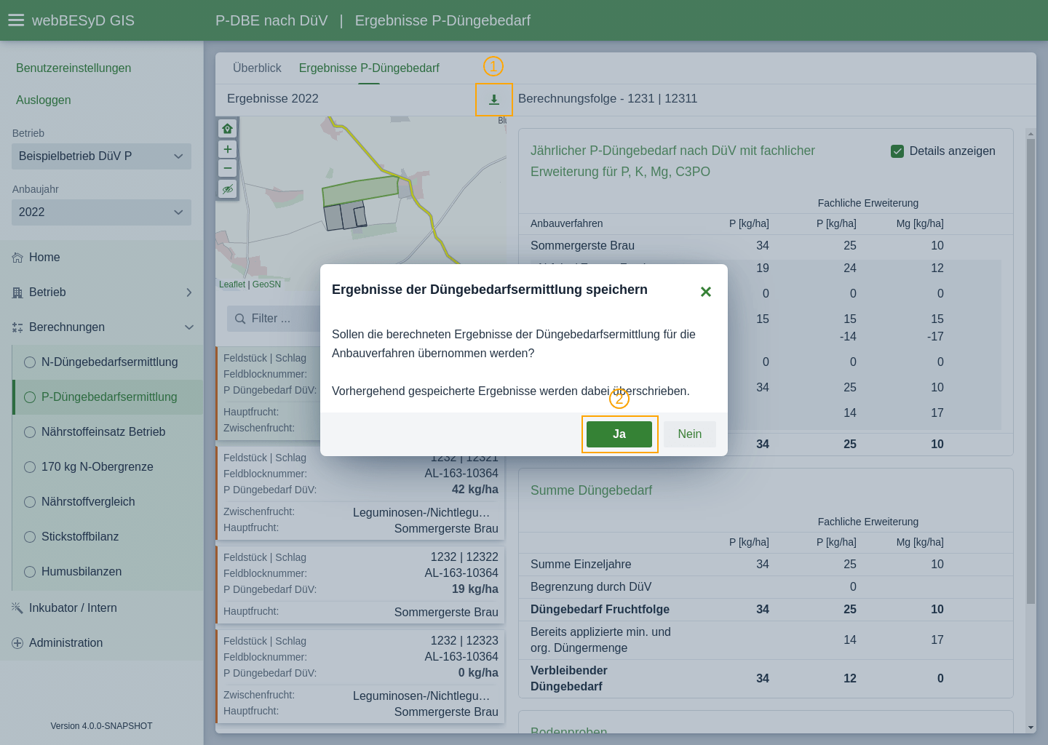Switch to the Überblick tab

[257, 68]
